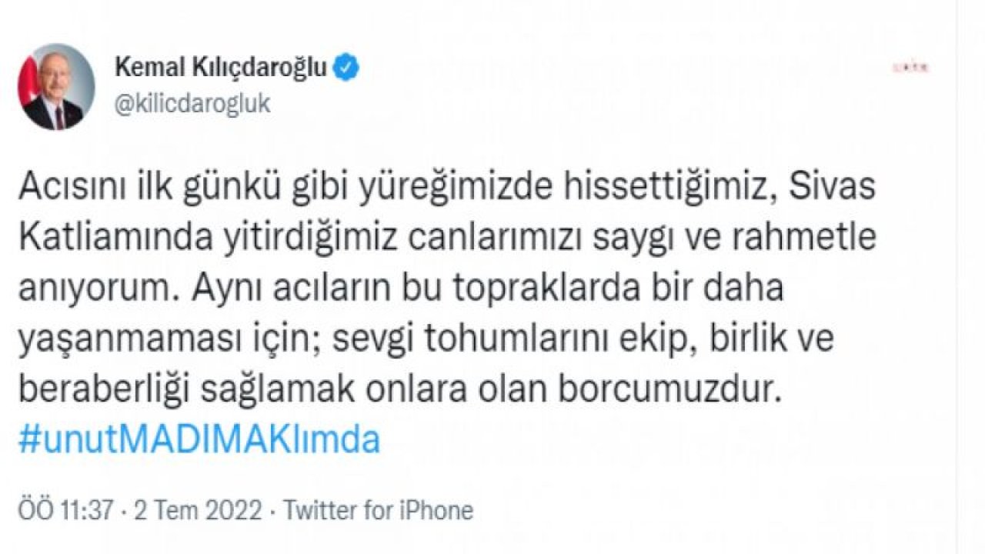985x554 pixels.
Task: Click the ÖÖ 11:37 timestamp
Action: 65,509
